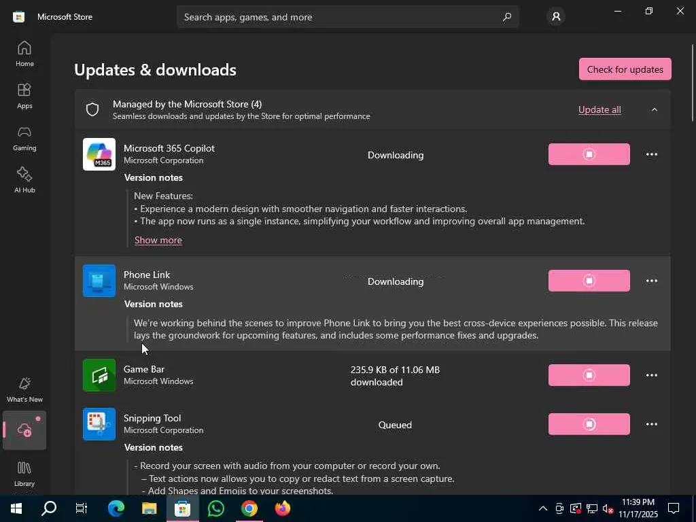Viewport: 696px width, 522px height.
Task: Stop the Game Bar download
Action: click(589, 375)
